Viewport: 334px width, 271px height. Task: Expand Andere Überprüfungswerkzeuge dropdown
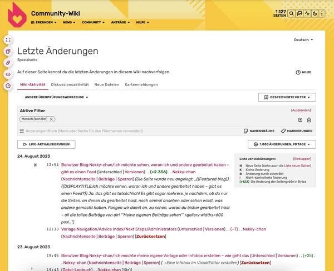(56, 97)
